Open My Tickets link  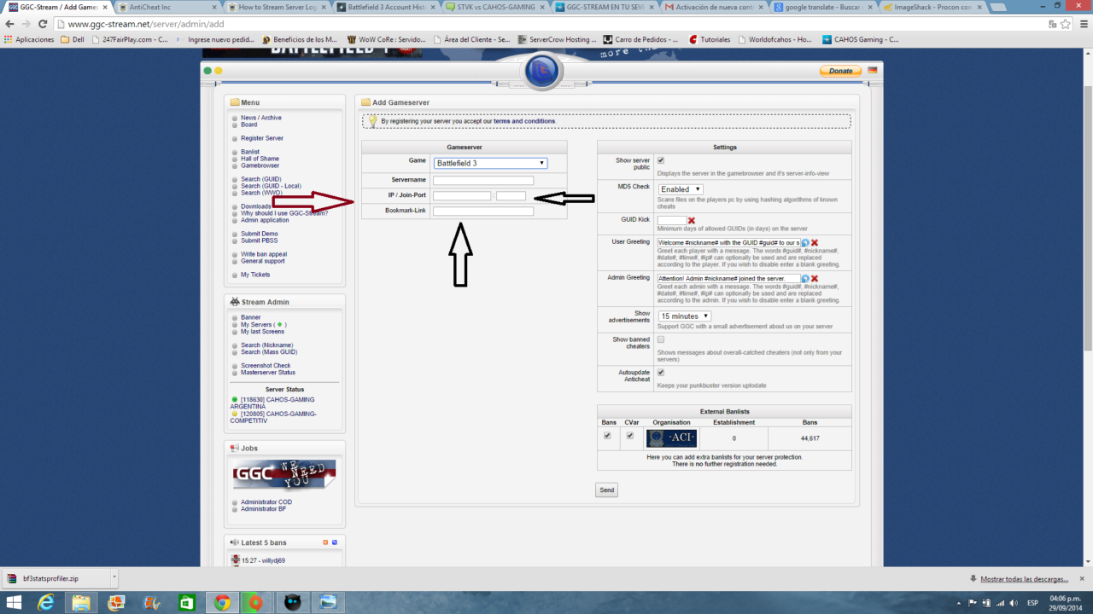(x=255, y=275)
